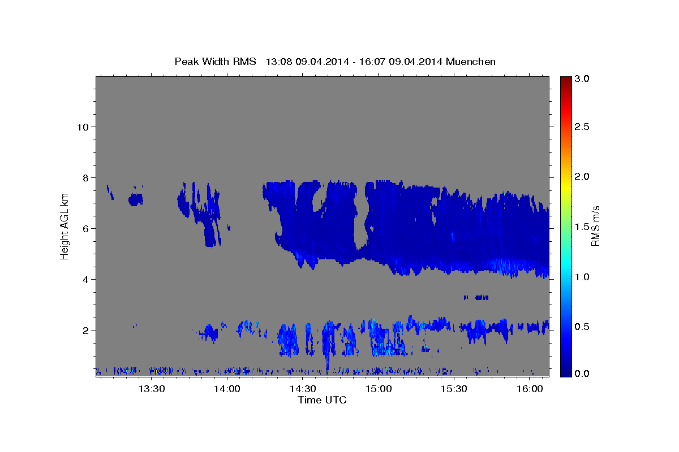Screen dimensions: 679x452
Task: Click the 'Height AGL km' axis title
Action: (x=65, y=227)
